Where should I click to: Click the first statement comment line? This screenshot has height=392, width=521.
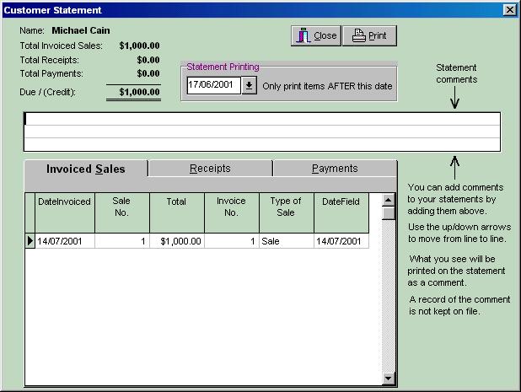point(262,119)
